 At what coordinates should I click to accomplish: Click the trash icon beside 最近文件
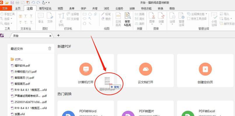50,48
